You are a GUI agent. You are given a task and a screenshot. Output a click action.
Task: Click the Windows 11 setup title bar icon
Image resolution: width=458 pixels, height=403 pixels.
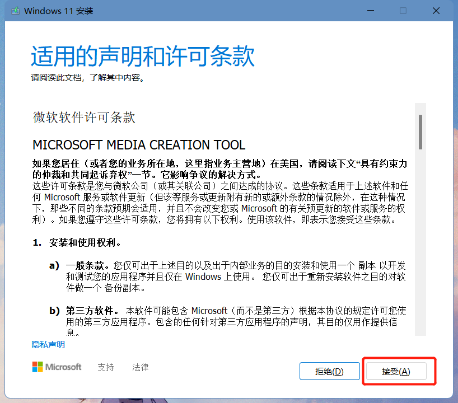(x=15, y=11)
